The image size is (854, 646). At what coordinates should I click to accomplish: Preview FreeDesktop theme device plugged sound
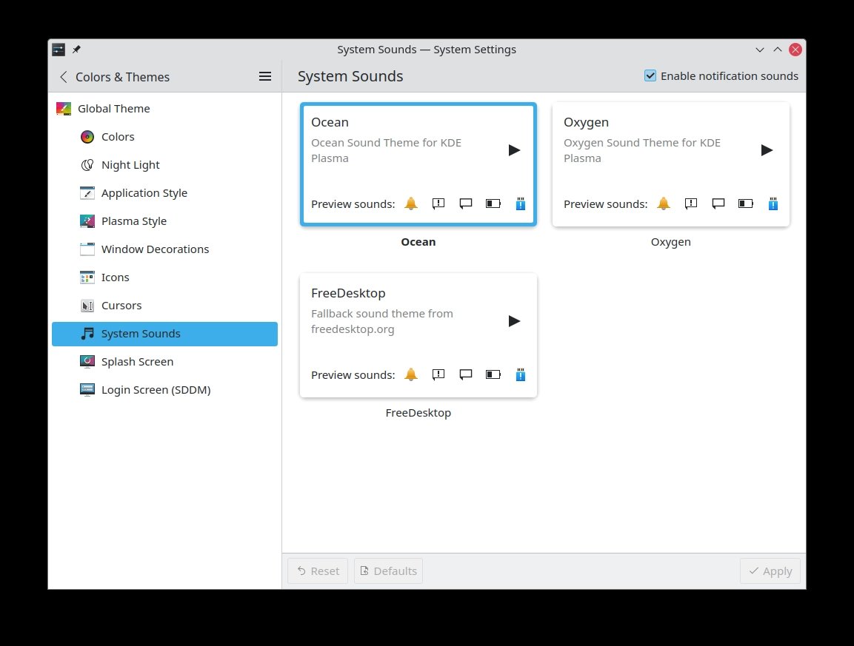[x=520, y=374]
